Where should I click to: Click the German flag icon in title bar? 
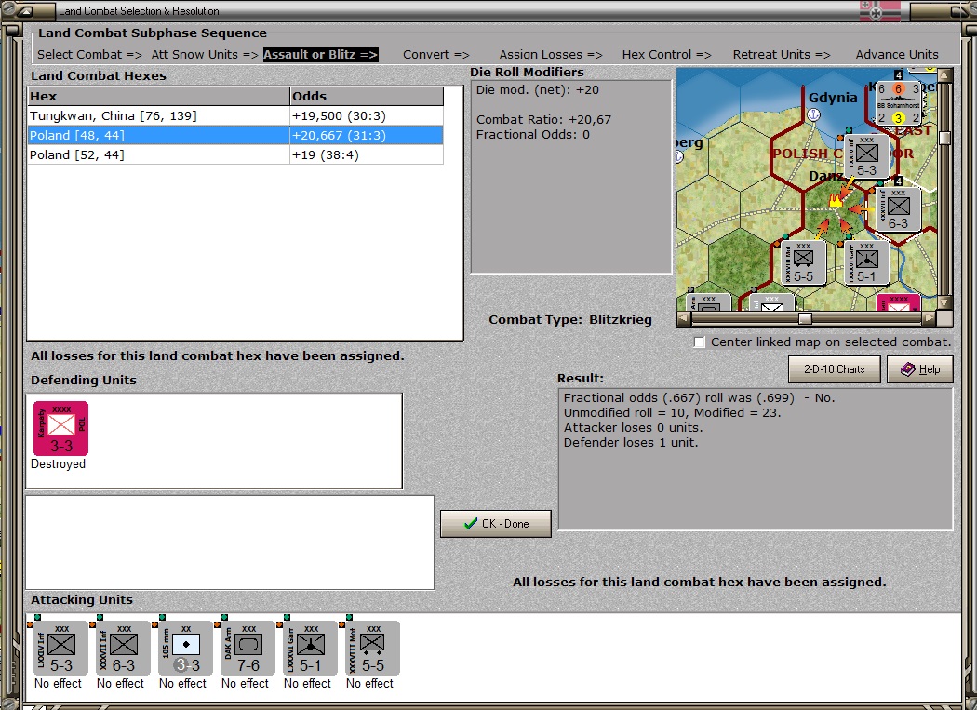[x=880, y=10]
